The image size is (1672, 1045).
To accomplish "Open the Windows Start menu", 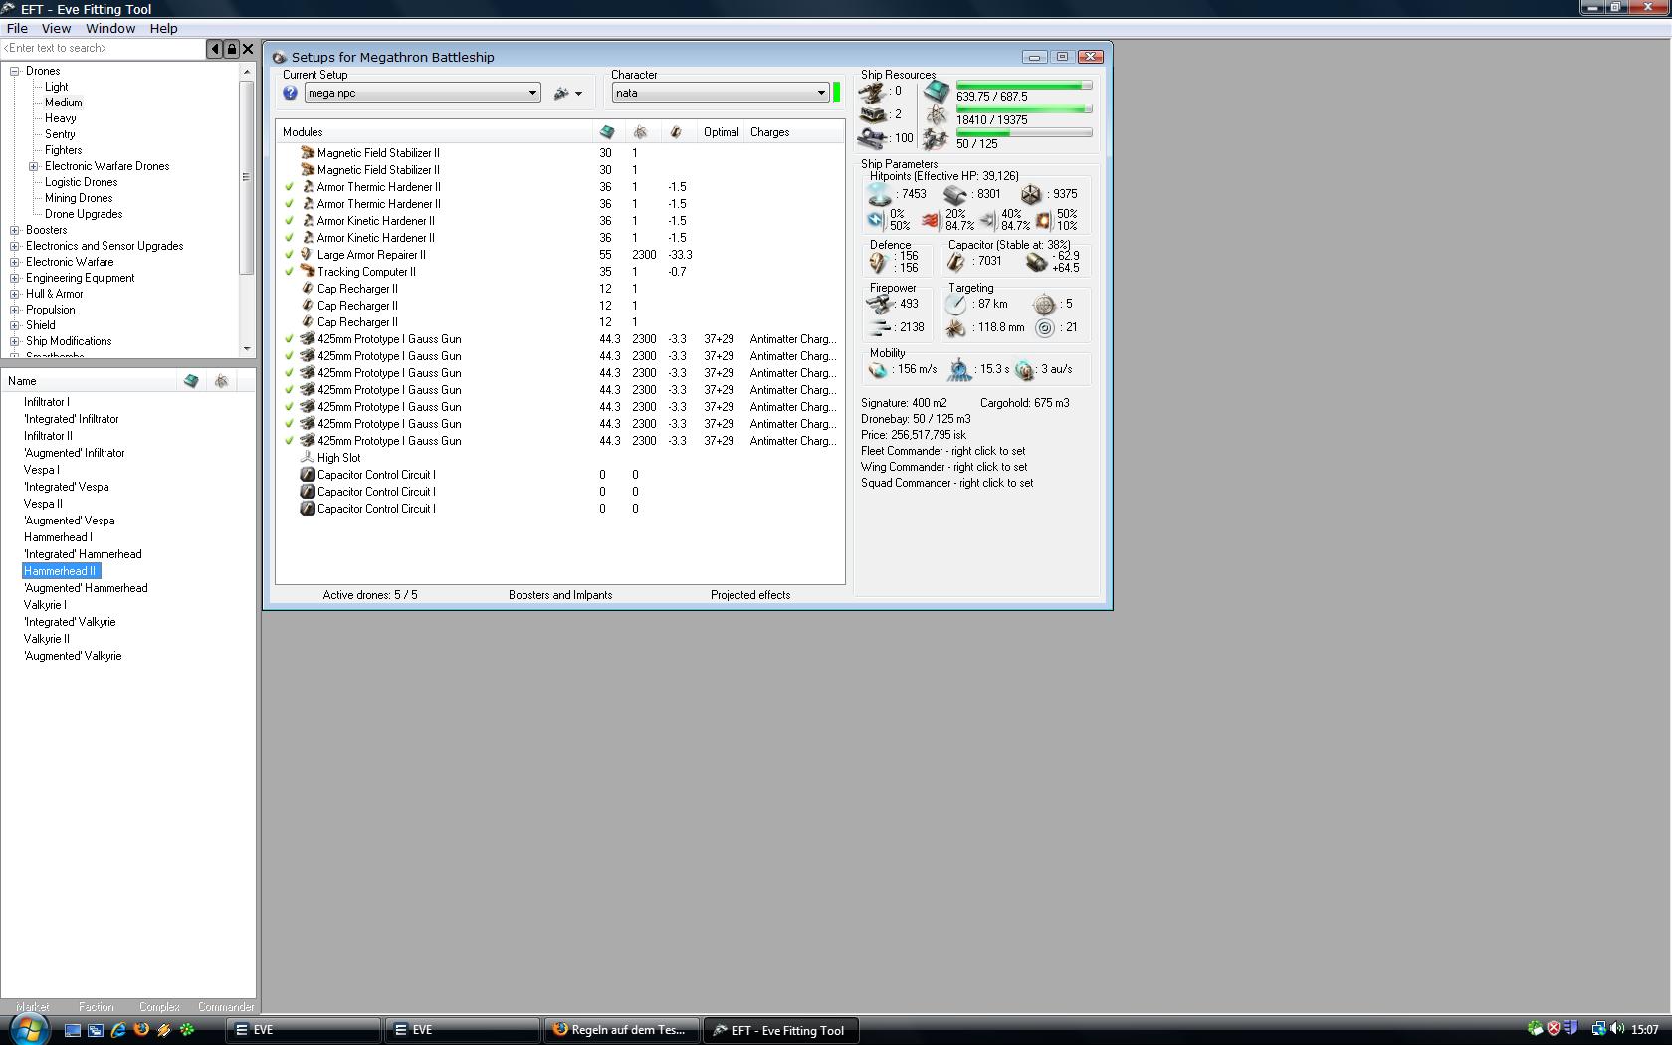I will [28, 1029].
